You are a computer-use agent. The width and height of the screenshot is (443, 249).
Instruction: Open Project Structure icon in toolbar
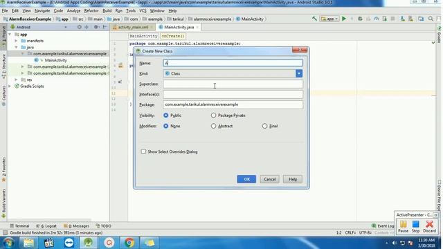click(x=421, y=19)
